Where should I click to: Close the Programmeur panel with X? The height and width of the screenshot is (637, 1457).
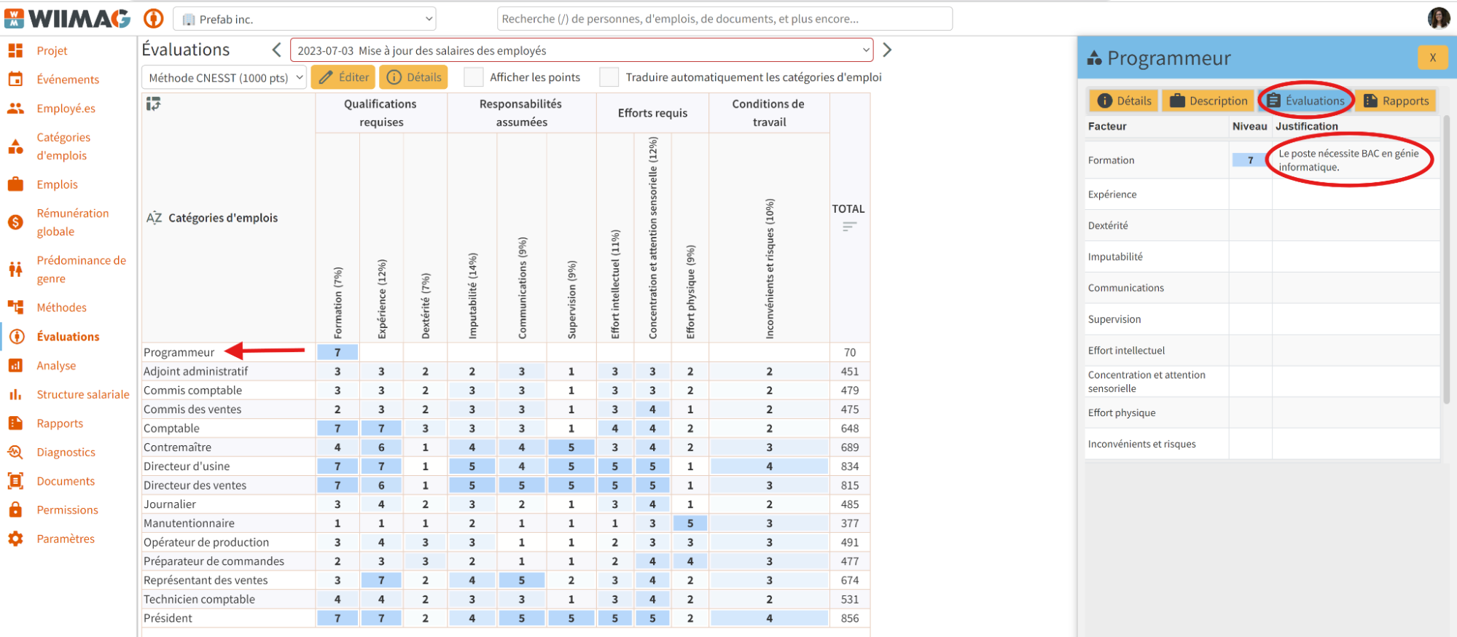1432,58
